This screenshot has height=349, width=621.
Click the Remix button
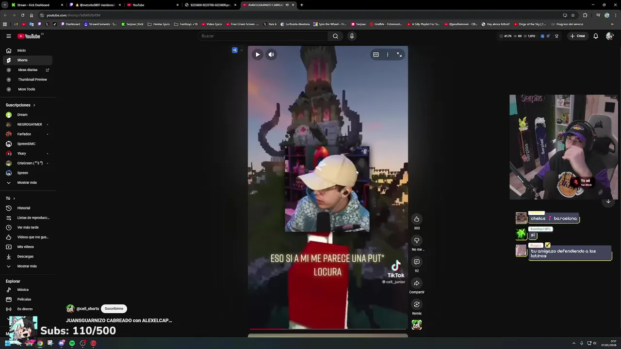(417, 304)
